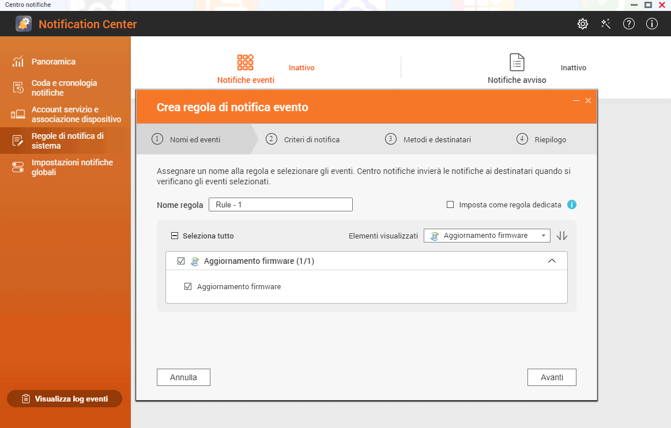Uncheck the Aggiornamento firmware (1/1) group checkbox

coord(181,261)
